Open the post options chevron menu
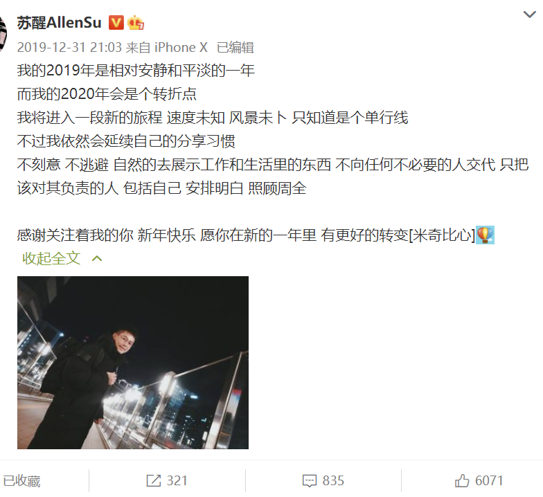 point(529,15)
